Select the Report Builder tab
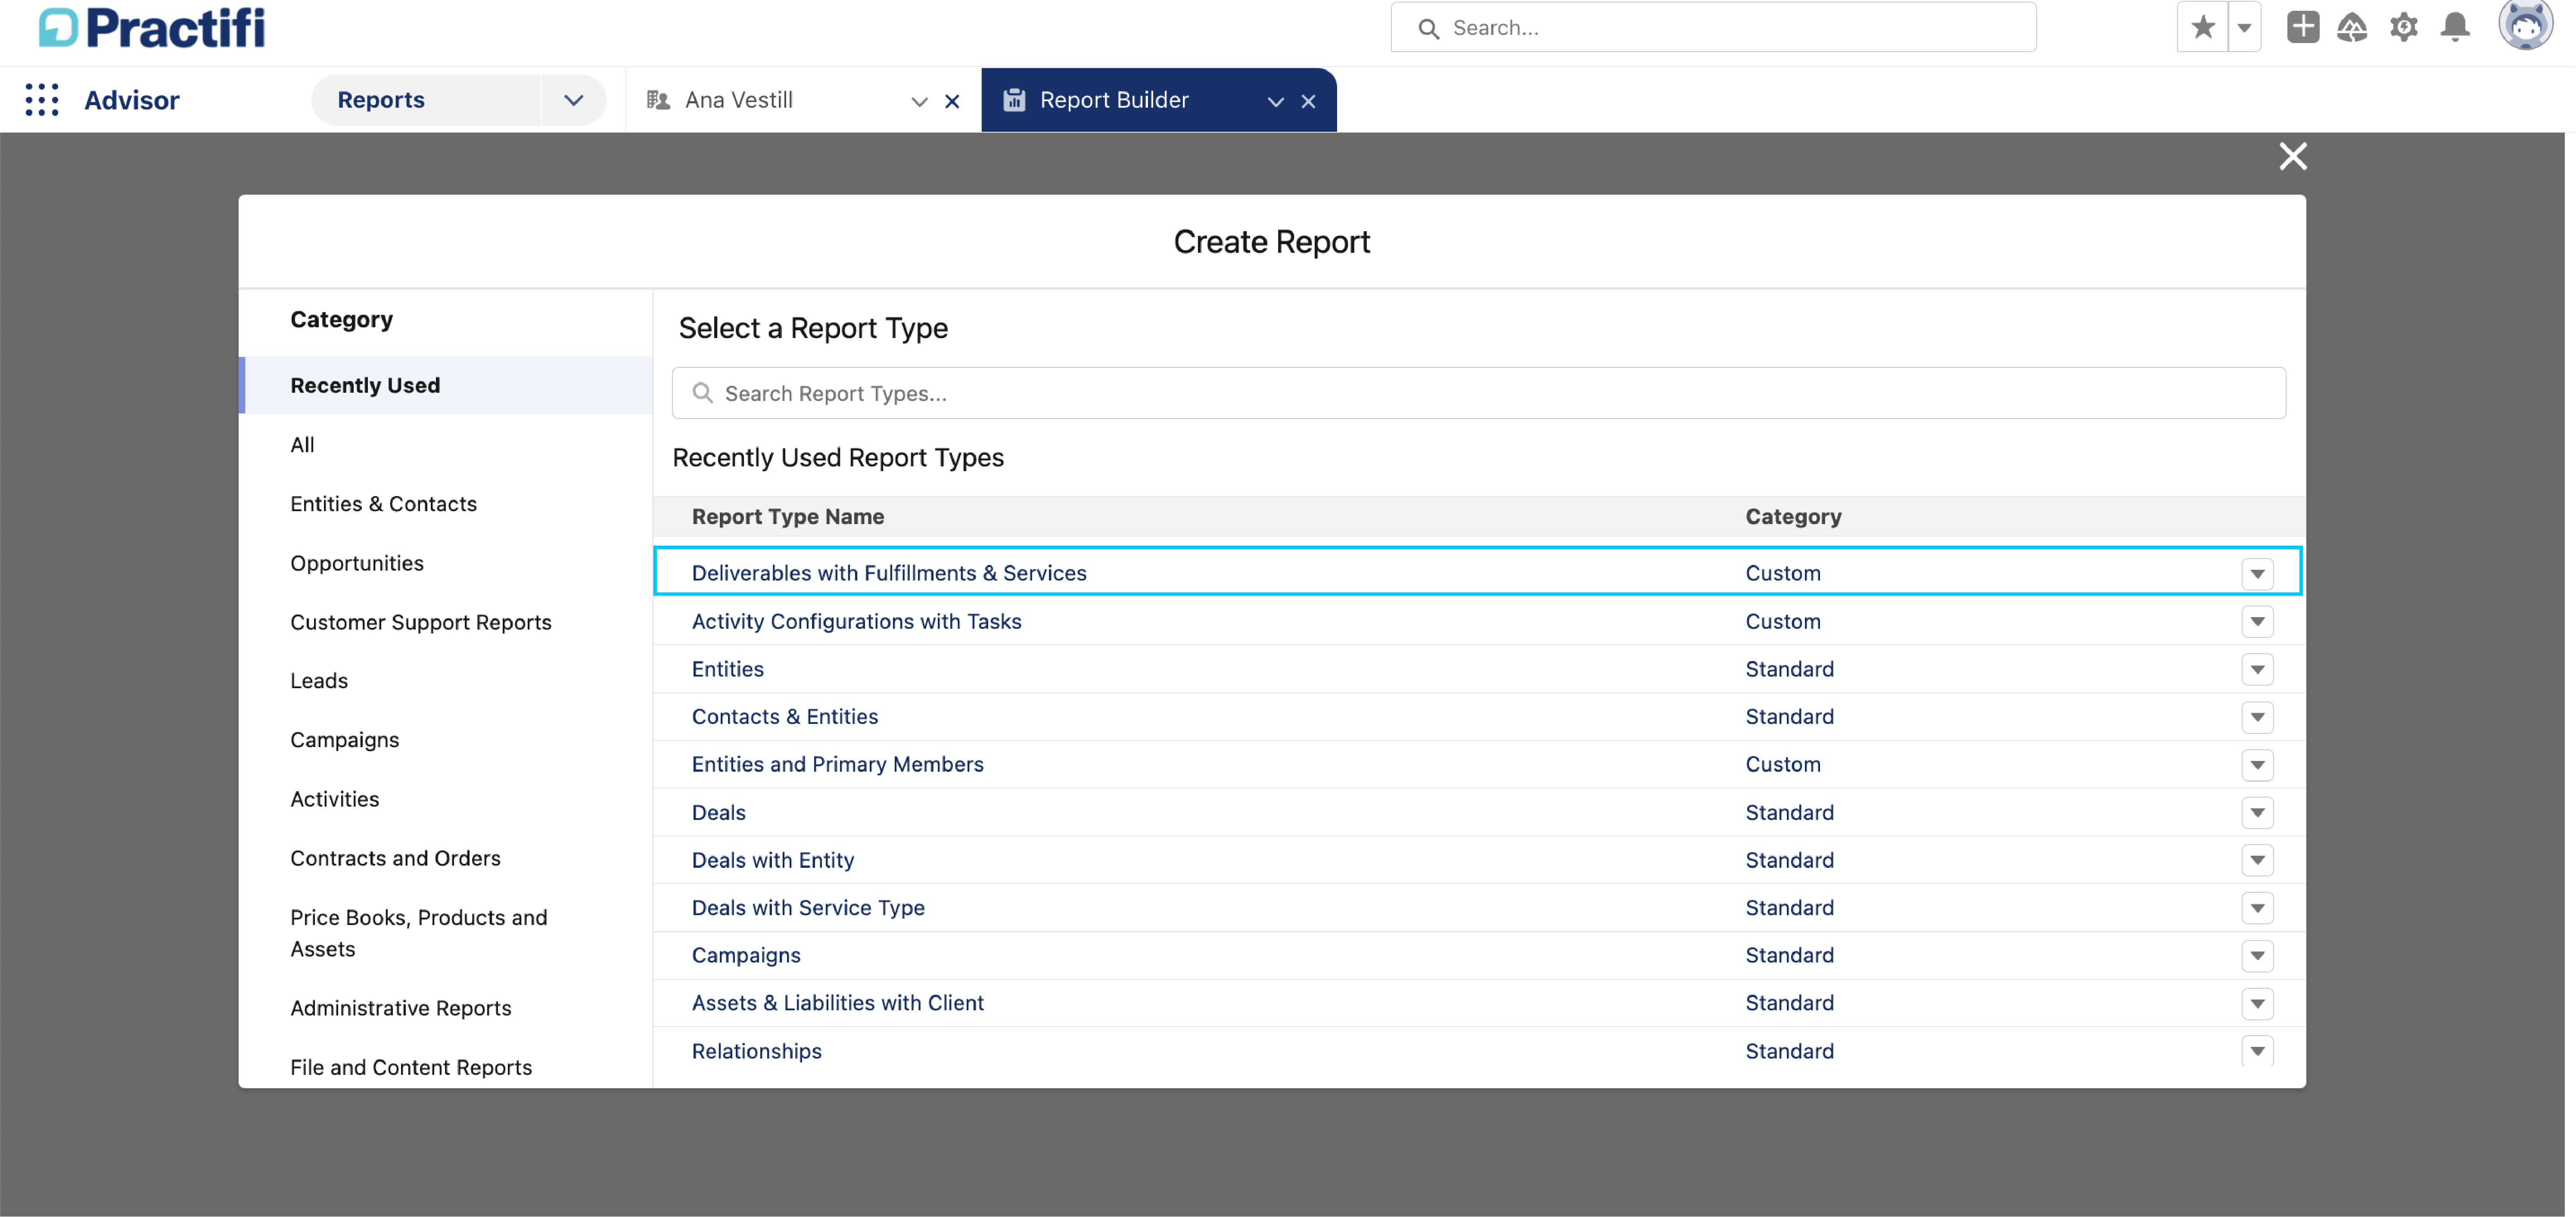The image size is (2576, 1217). (x=1114, y=100)
